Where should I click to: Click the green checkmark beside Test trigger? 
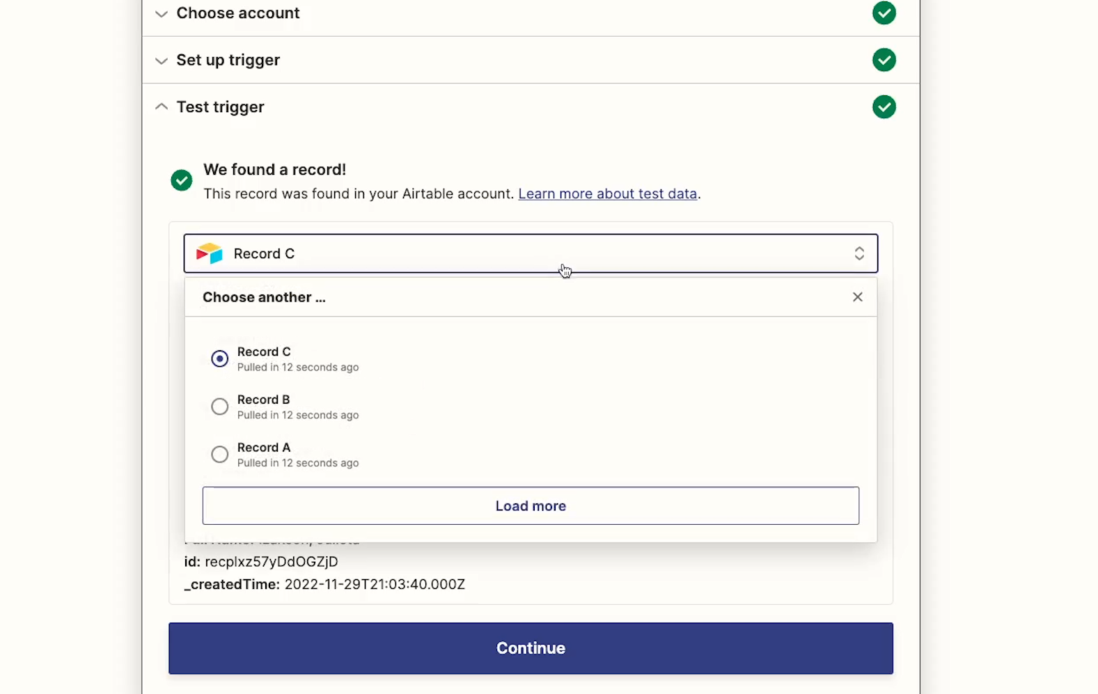[884, 107]
